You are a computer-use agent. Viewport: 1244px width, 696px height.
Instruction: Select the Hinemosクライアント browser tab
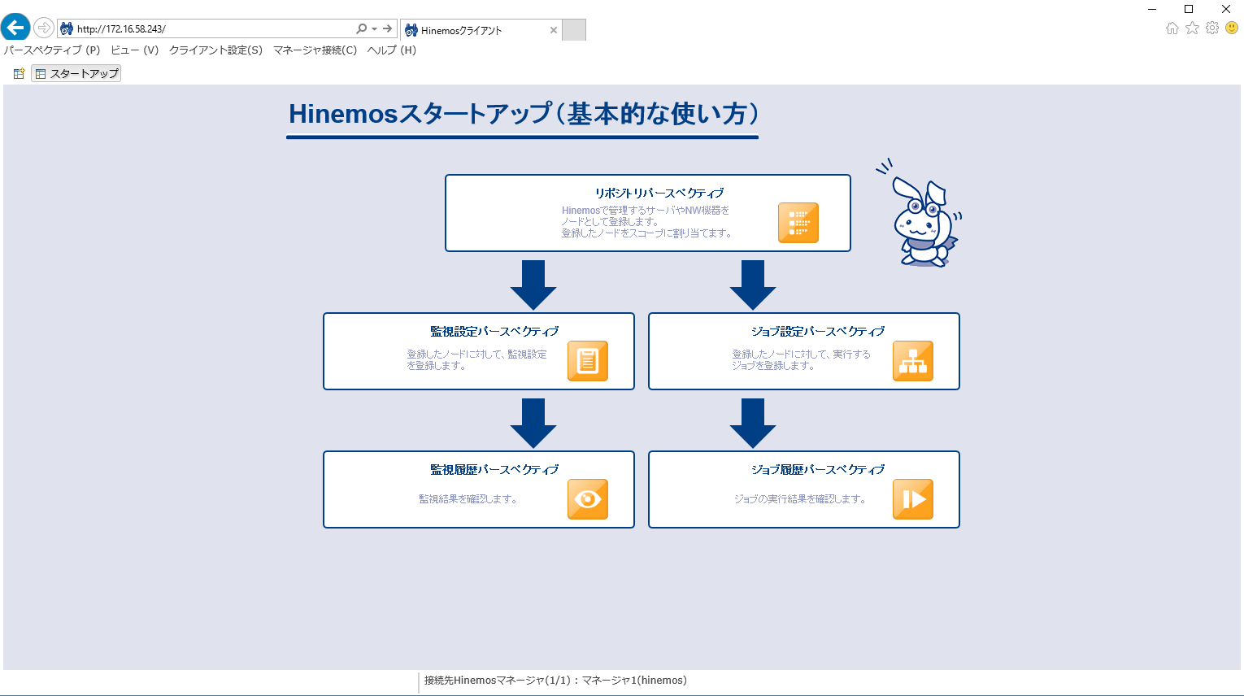coord(481,30)
